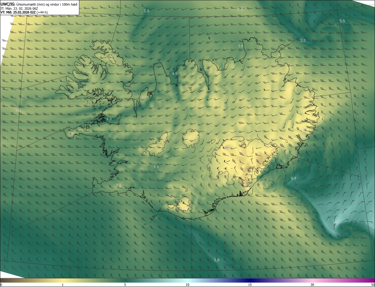The image size is (375, 287).
Task: Click the 50 tick on the color scale
Action: click(373, 285)
